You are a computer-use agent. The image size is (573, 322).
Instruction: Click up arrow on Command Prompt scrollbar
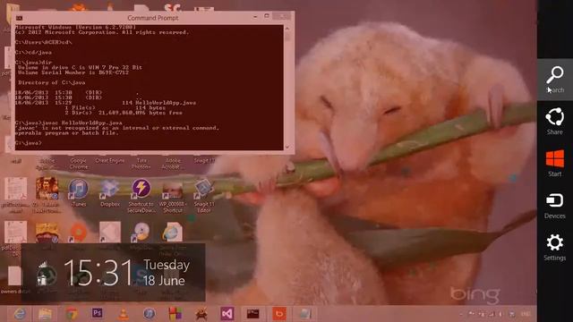point(287,29)
